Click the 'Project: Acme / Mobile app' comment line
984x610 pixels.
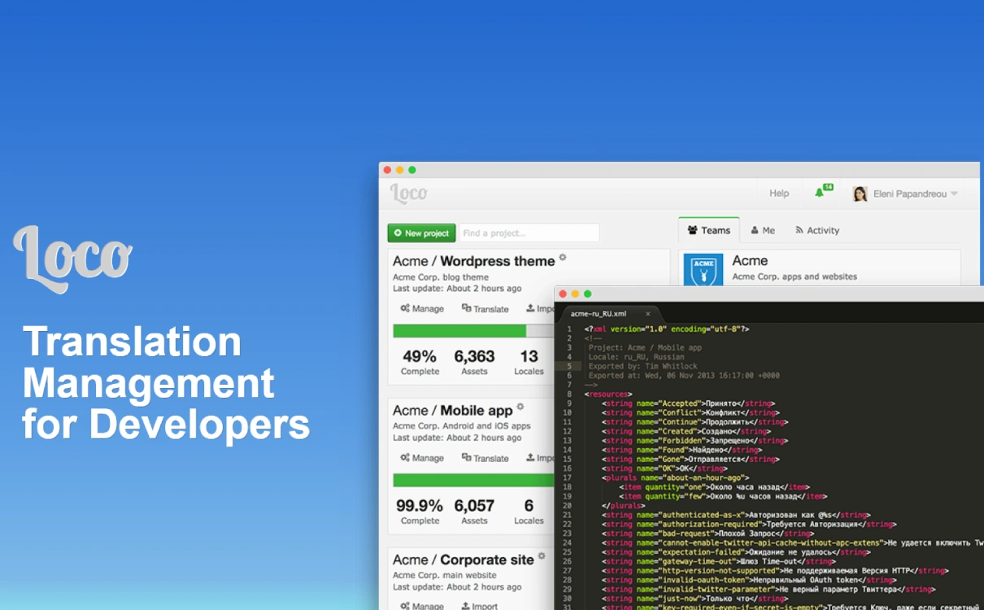(x=645, y=348)
